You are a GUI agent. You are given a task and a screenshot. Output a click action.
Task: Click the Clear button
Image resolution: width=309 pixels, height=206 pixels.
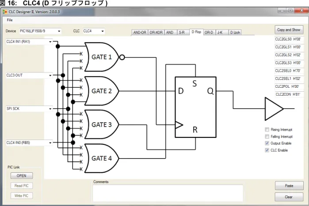[x=289, y=197]
